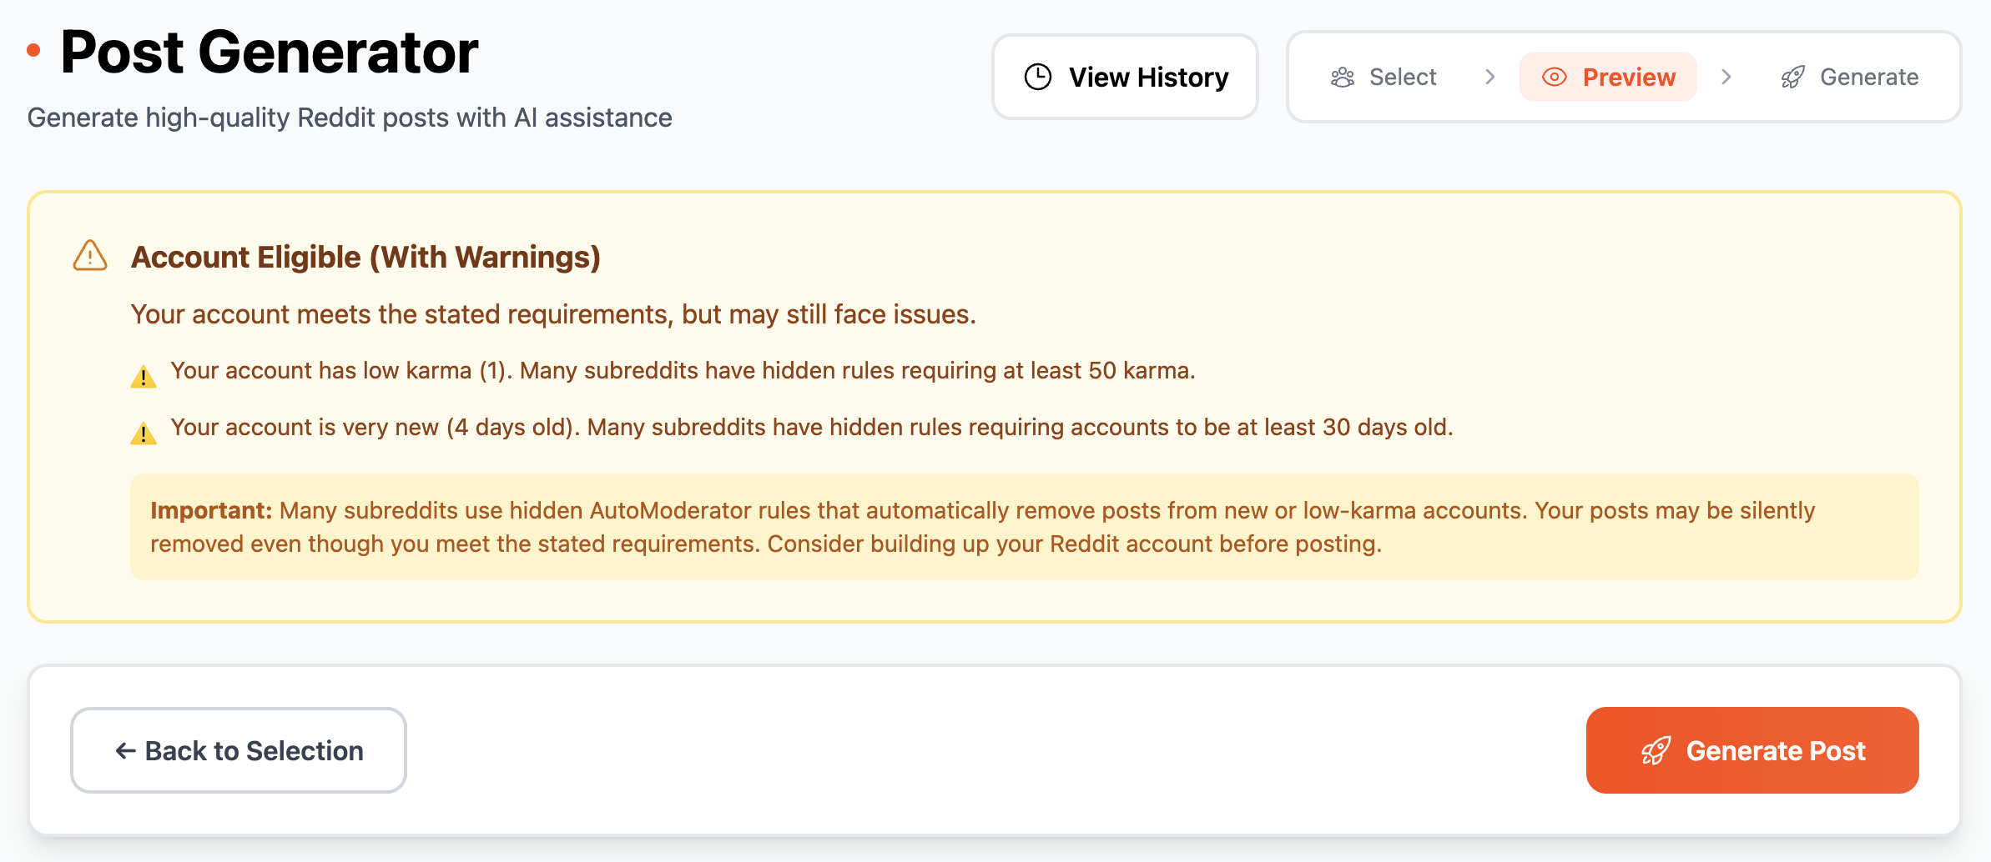
Task: Click the Account Eligible (With Warnings) heading
Action: click(365, 257)
